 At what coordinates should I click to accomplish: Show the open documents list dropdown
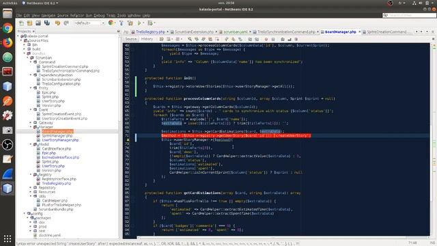pos(427,32)
